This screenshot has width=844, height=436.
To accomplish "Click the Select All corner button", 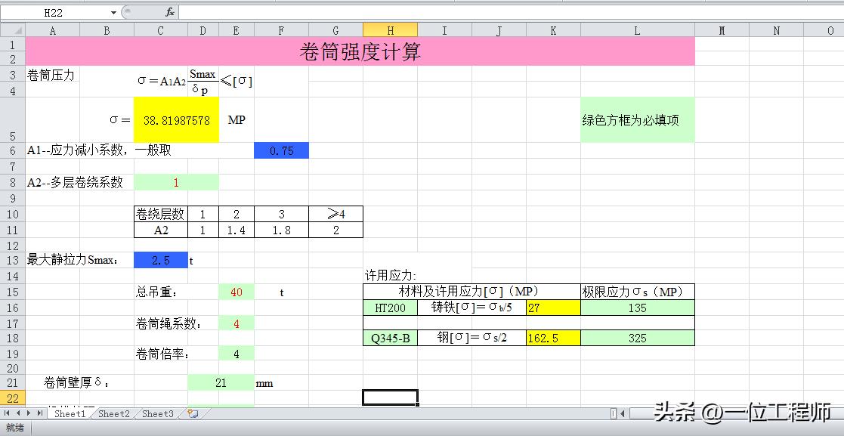I will (x=11, y=28).
